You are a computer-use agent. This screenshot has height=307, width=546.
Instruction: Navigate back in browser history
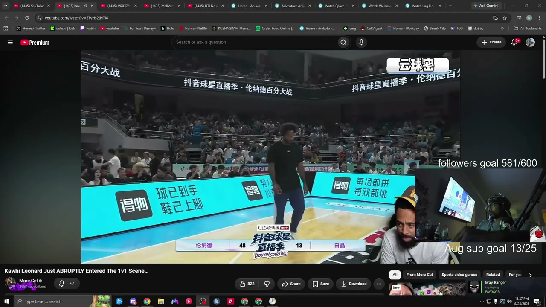point(6,18)
